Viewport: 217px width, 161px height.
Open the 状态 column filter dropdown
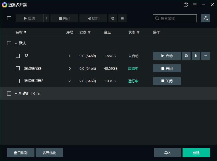(x=138, y=32)
